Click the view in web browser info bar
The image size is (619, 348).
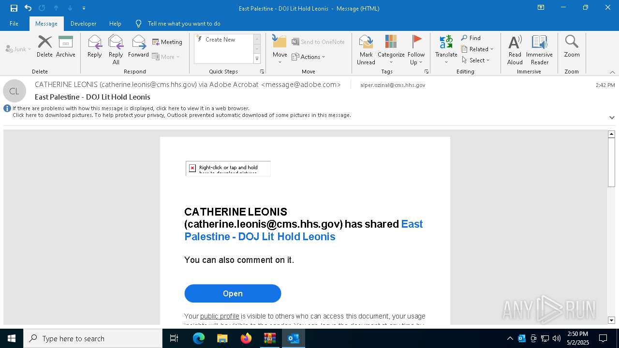[131, 108]
